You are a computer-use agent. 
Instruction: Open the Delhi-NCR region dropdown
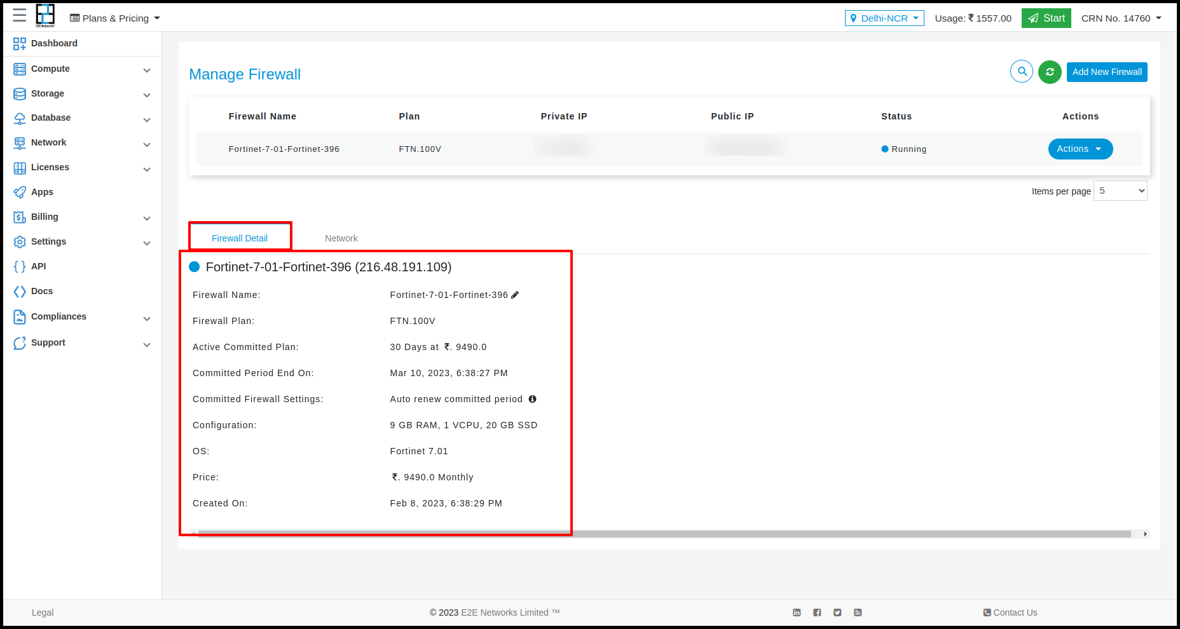(x=884, y=18)
